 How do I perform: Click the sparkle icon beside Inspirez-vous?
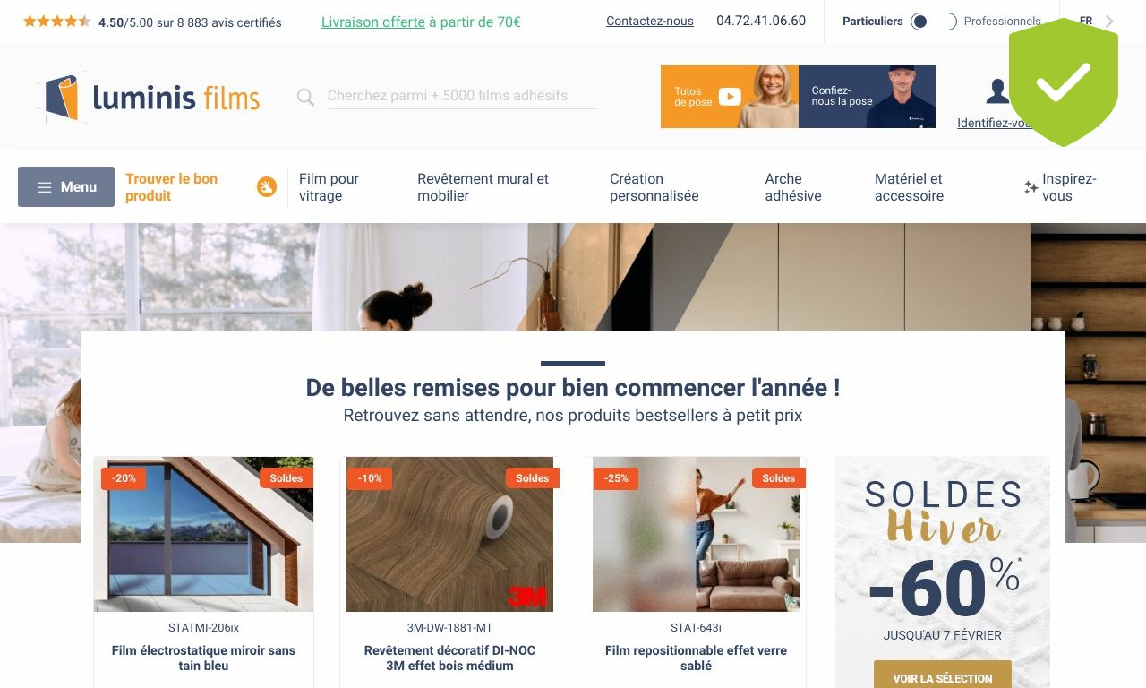pyautogui.click(x=1031, y=187)
